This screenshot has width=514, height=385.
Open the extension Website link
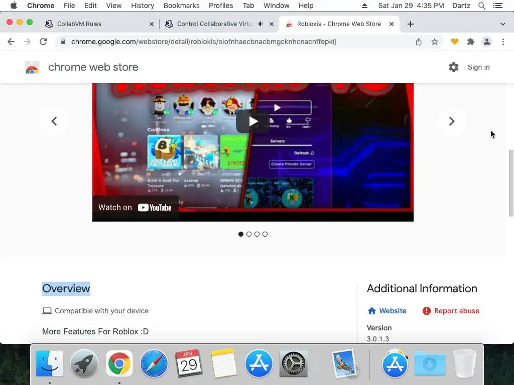tap(387, 311)
